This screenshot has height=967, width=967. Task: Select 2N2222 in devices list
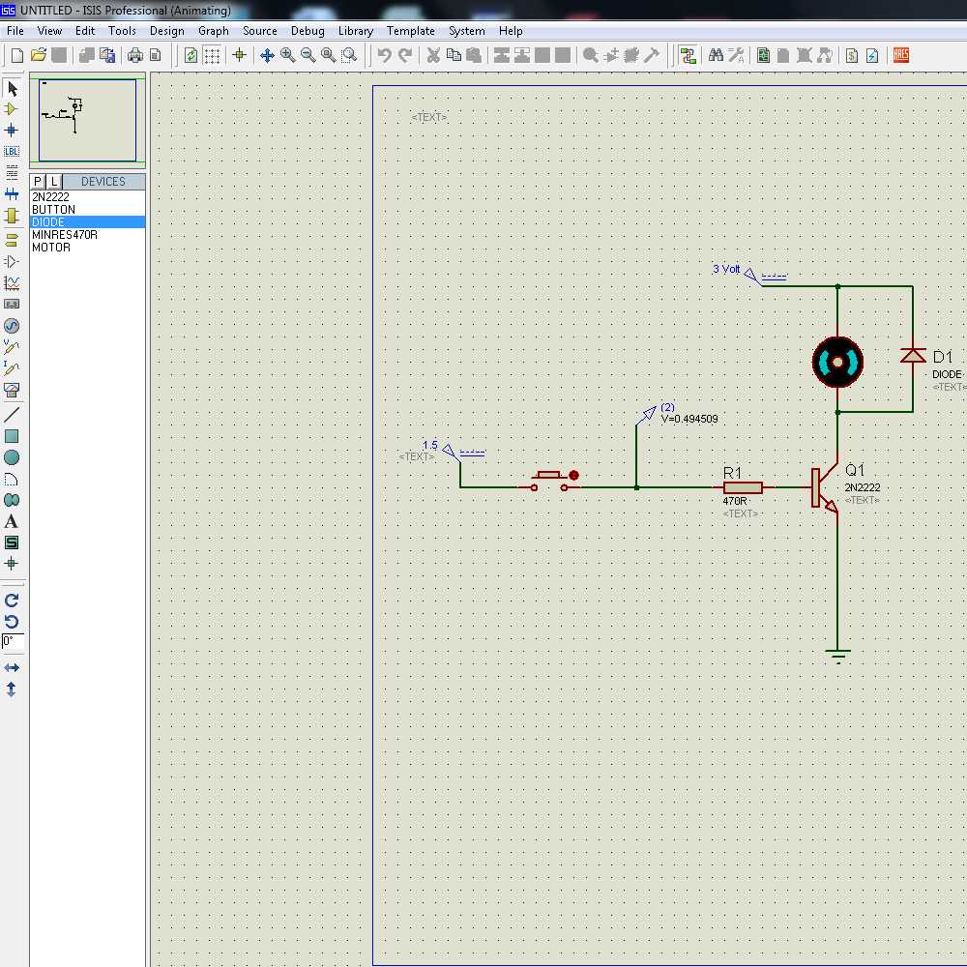pyautogui.click(x=50, y=197)
